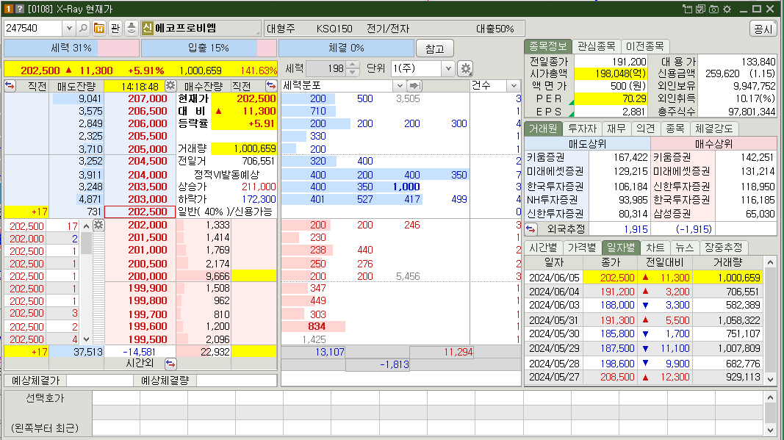Click the daily table scrollbar up arrow

pos(770,262)
